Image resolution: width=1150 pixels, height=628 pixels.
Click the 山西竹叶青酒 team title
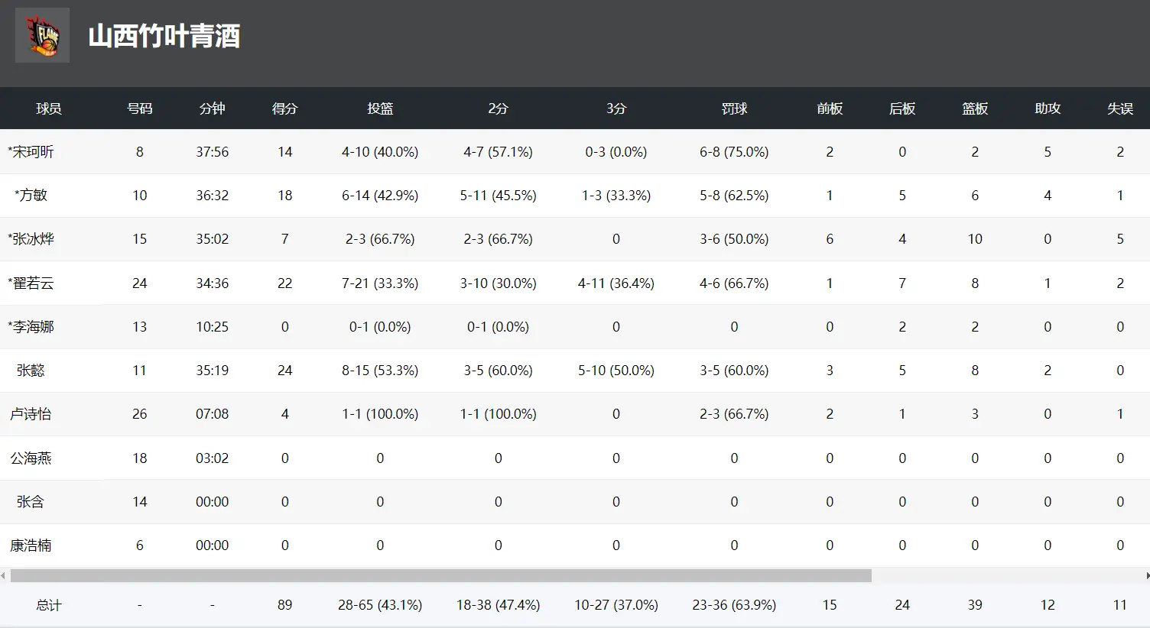(x=164, y=36)
